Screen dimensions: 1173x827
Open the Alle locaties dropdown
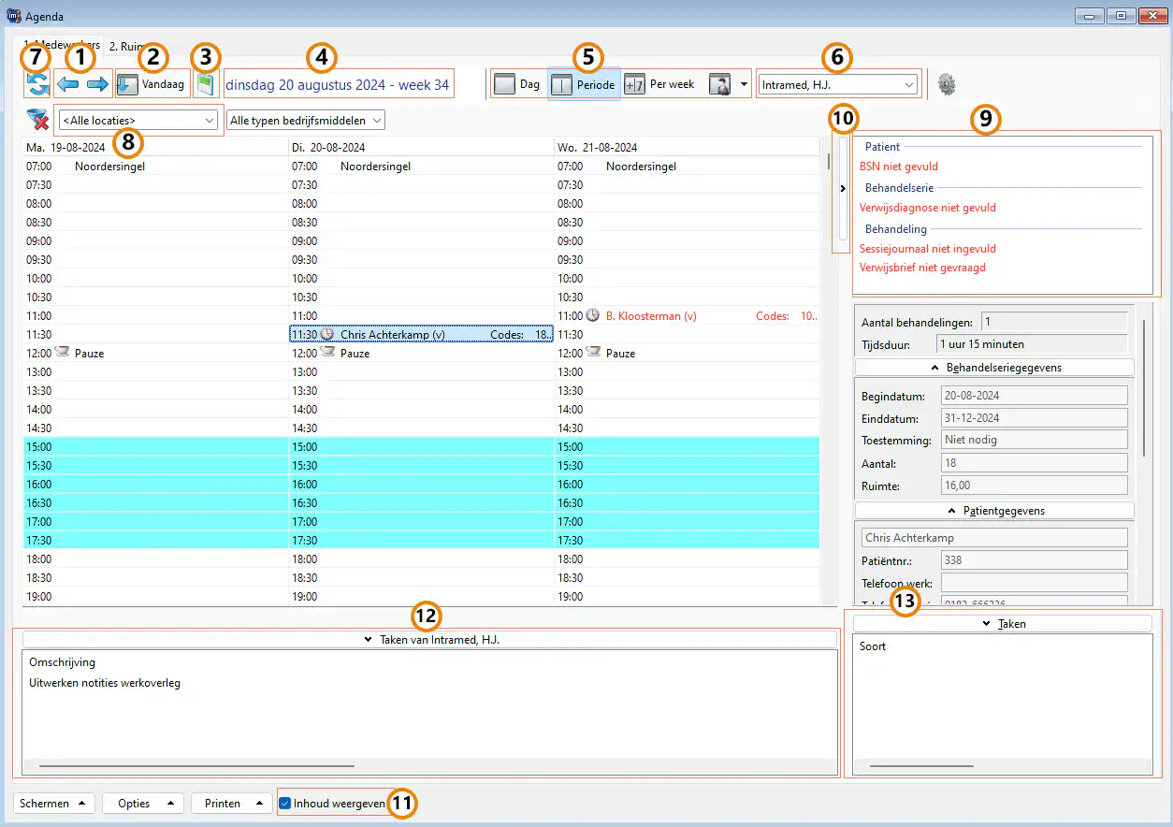point(138,120)
